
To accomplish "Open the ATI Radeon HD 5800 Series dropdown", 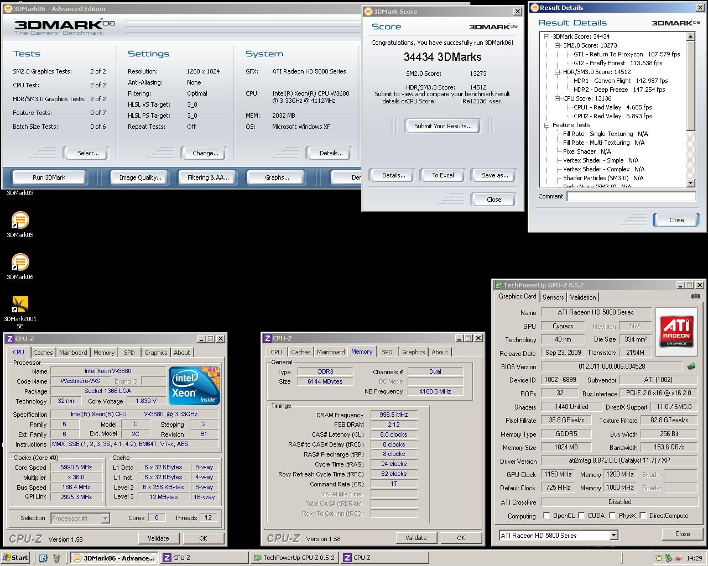I will [x=613, y=535].
